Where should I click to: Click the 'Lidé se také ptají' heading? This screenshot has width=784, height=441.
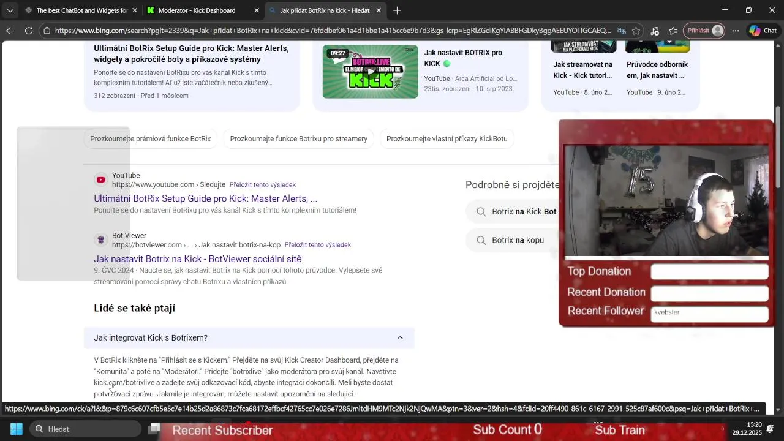point(135,308)
